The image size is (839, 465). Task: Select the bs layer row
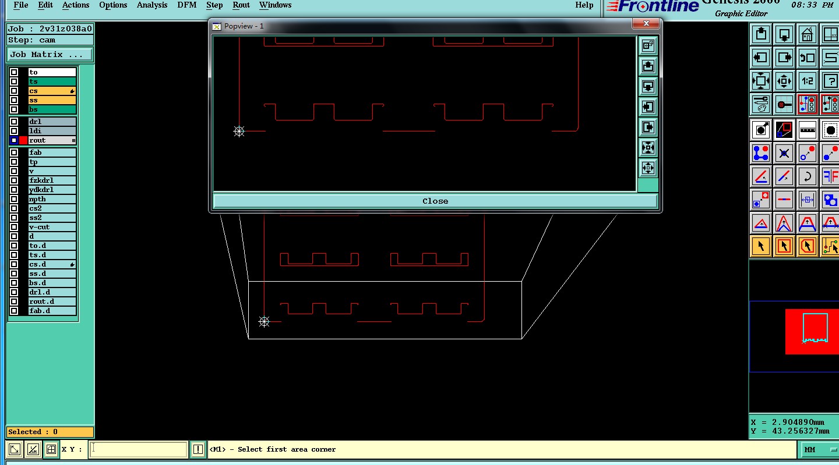(52, 109)
